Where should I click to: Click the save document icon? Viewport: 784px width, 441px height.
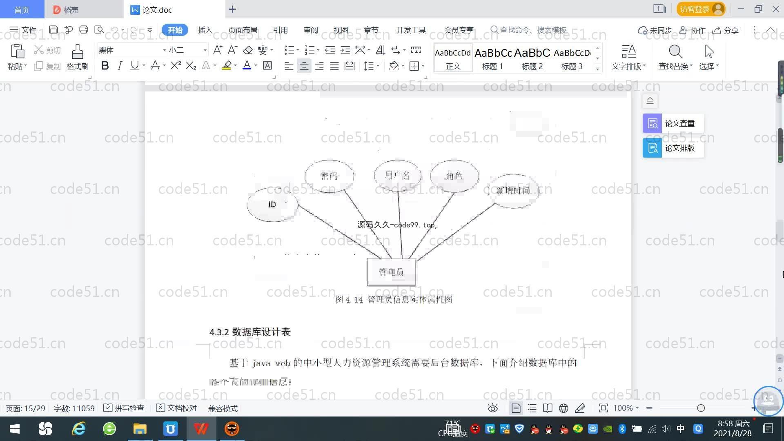[53, 29]
